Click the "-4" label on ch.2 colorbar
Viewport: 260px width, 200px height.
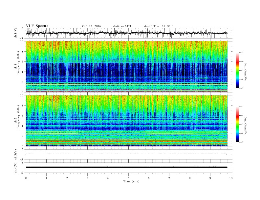click(242, 115)
